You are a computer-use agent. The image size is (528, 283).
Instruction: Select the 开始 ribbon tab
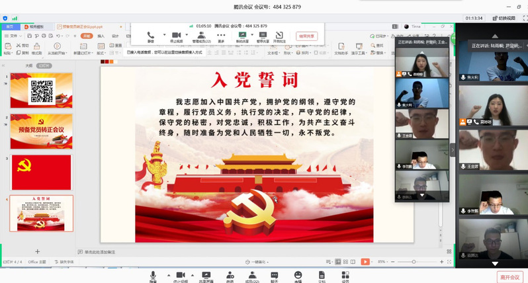[x=87, y=36]
